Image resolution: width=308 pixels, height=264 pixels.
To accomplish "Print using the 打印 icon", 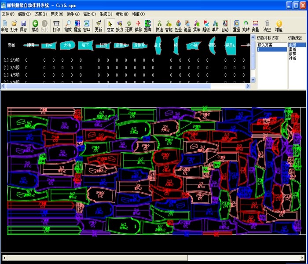I will [x=56, y=26].
